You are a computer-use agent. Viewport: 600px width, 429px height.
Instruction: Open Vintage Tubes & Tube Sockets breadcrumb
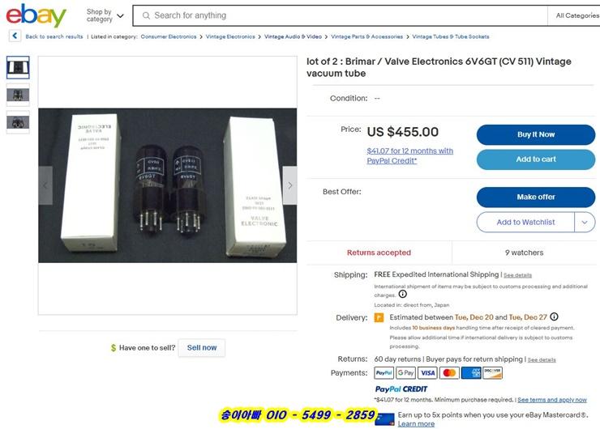coord(450,36)
